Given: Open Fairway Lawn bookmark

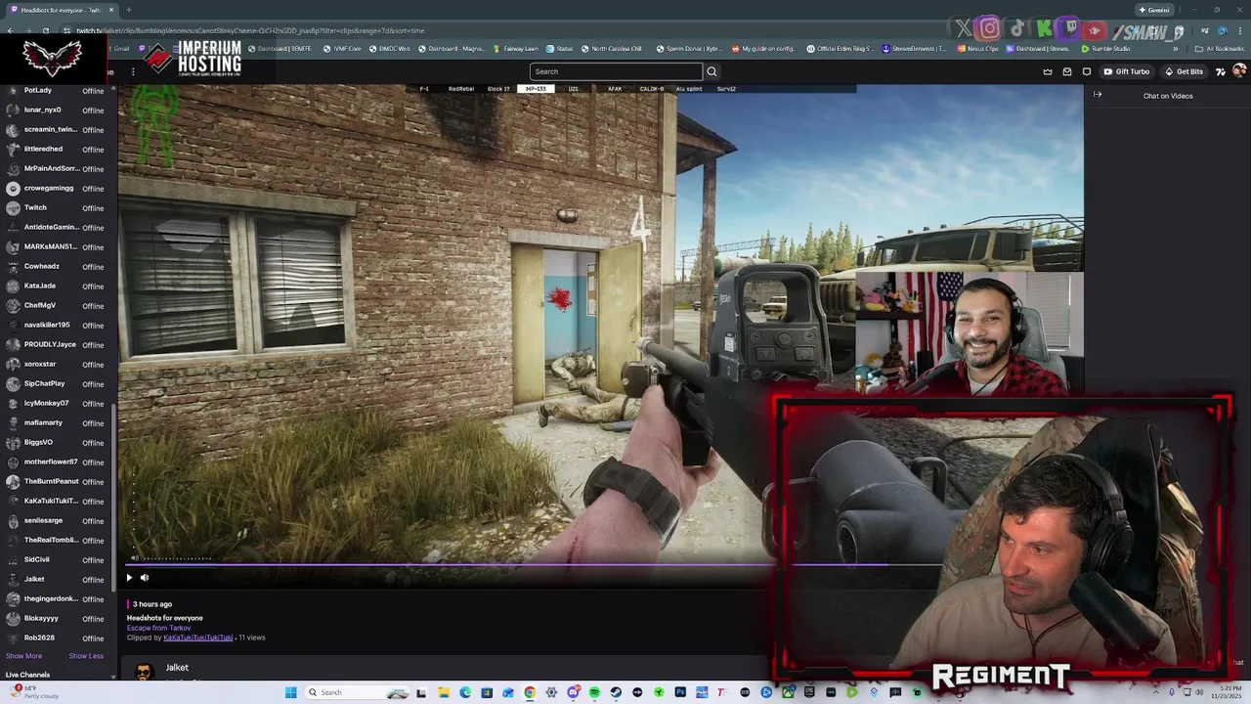Looking at the screenshot, I should coord(515,49).
